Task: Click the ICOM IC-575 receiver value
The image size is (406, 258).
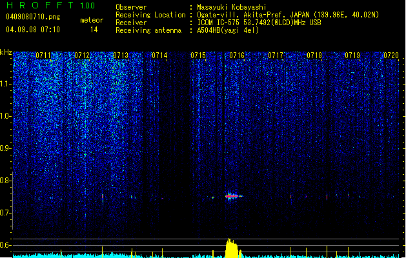Action: pyautogui.click(x=259, y=23)
